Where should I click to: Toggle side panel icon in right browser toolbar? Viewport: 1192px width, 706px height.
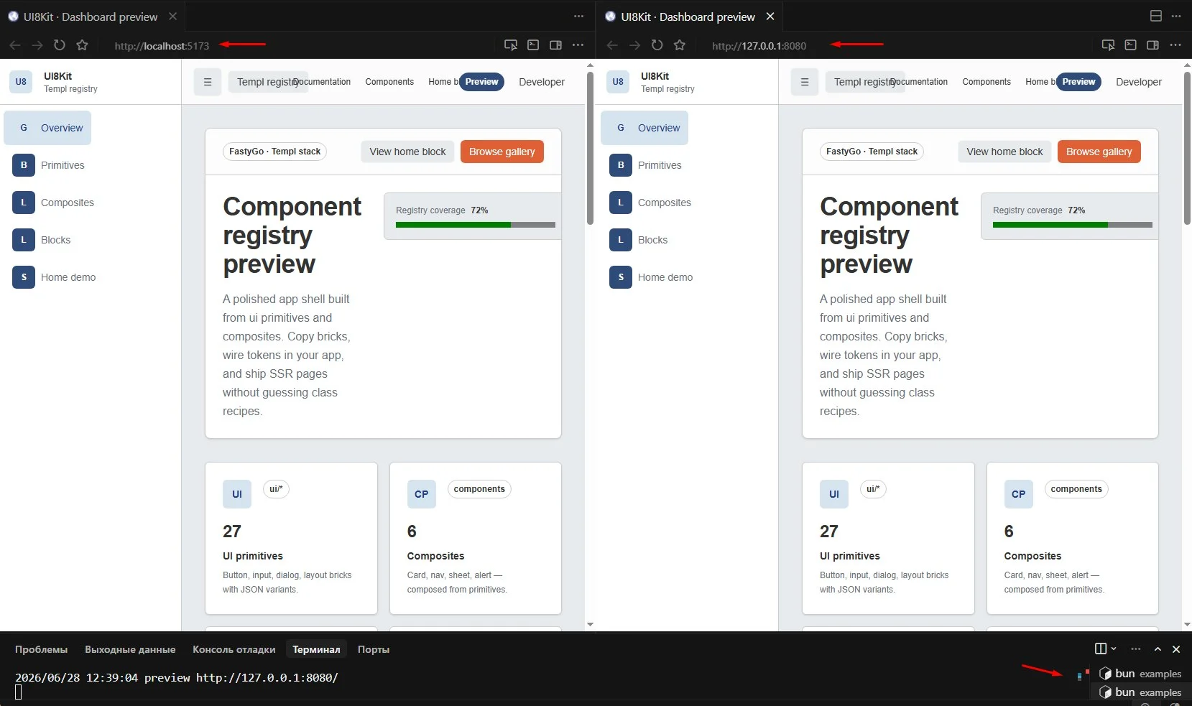pos(1152,45)
